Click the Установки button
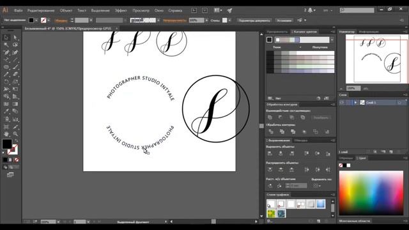 click(x=284, y=20)
